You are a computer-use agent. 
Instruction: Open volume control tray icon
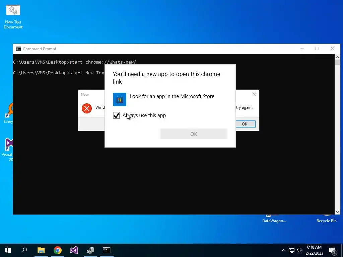[299, 250]
